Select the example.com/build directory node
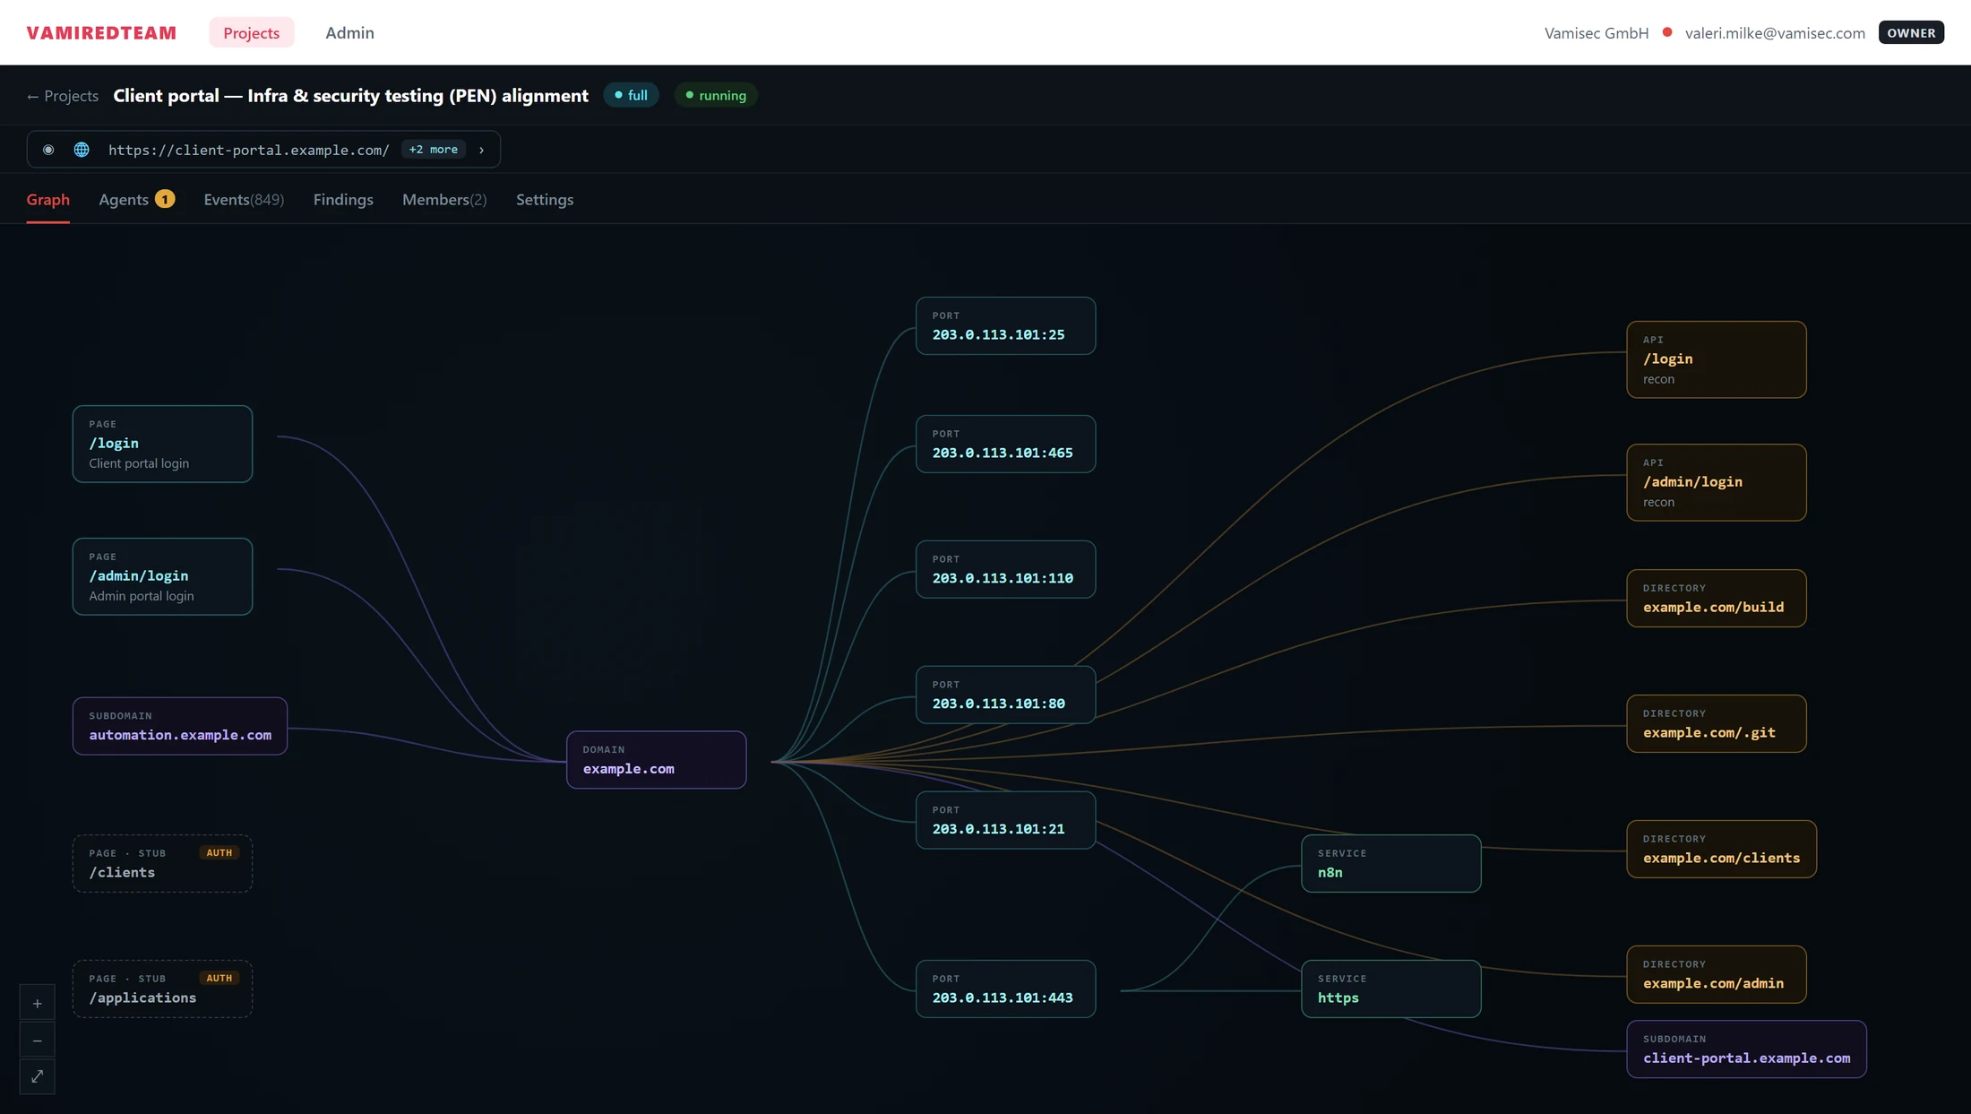 1717,598
